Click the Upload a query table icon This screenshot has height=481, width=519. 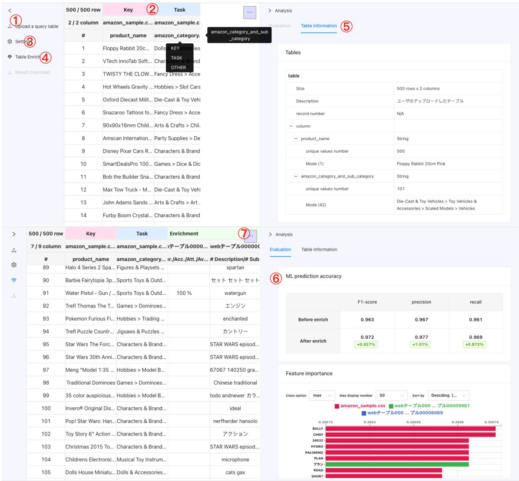pos(10,26)
